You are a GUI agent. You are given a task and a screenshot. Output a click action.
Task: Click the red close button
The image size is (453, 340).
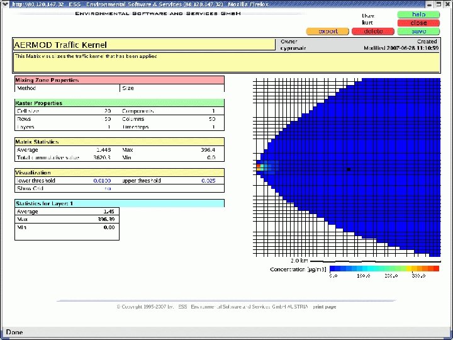418,23
